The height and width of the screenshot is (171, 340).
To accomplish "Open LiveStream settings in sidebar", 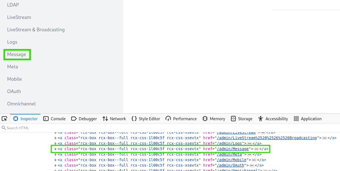I will [x=19, y=17].
